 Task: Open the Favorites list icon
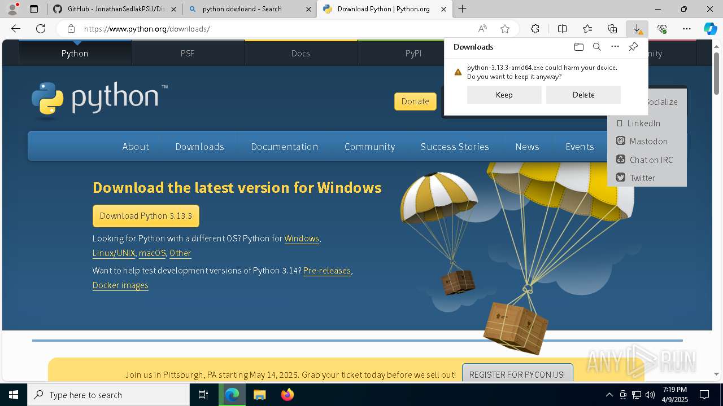[587, 29]
